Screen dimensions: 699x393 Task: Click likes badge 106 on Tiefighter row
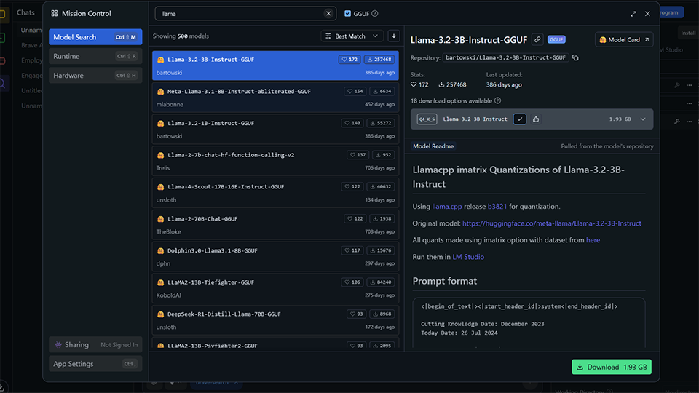352,282
